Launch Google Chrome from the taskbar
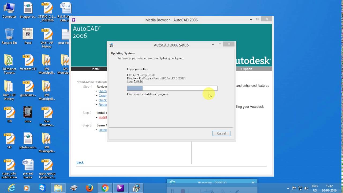The width and height of the screenshot is (343, 193). point(105,188)
